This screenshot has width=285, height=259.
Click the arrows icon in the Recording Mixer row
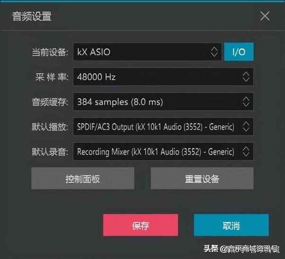click(x=246, y=151)
